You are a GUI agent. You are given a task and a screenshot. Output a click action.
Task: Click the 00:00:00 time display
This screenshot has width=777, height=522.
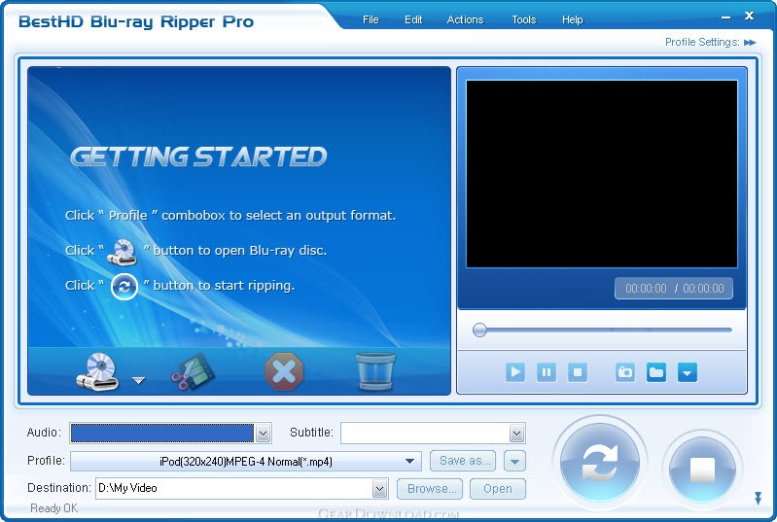pyautogui.click(x=674, y=289)
